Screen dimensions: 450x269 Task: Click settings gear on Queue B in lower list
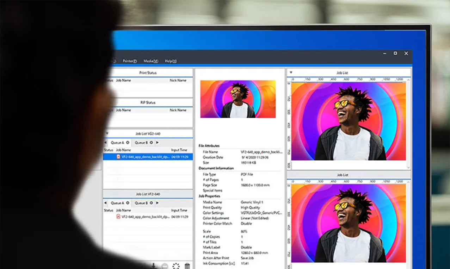151,203
